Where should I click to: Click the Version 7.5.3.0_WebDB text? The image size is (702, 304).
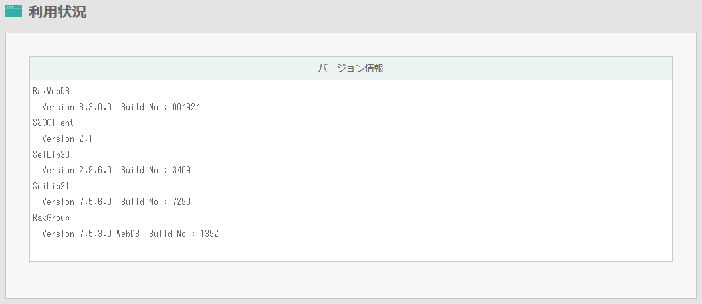tap(91, 234)
